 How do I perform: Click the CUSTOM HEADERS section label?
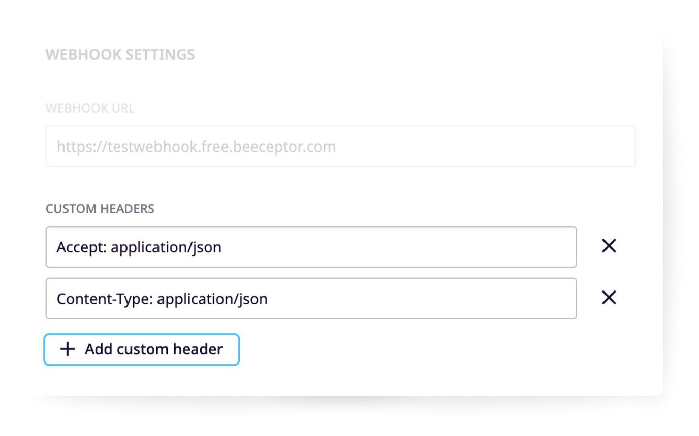[x=100, y=208]
